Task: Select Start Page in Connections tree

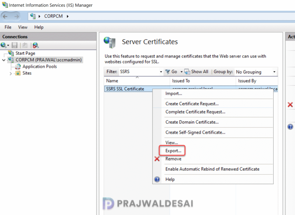Action: click(25, 53)
